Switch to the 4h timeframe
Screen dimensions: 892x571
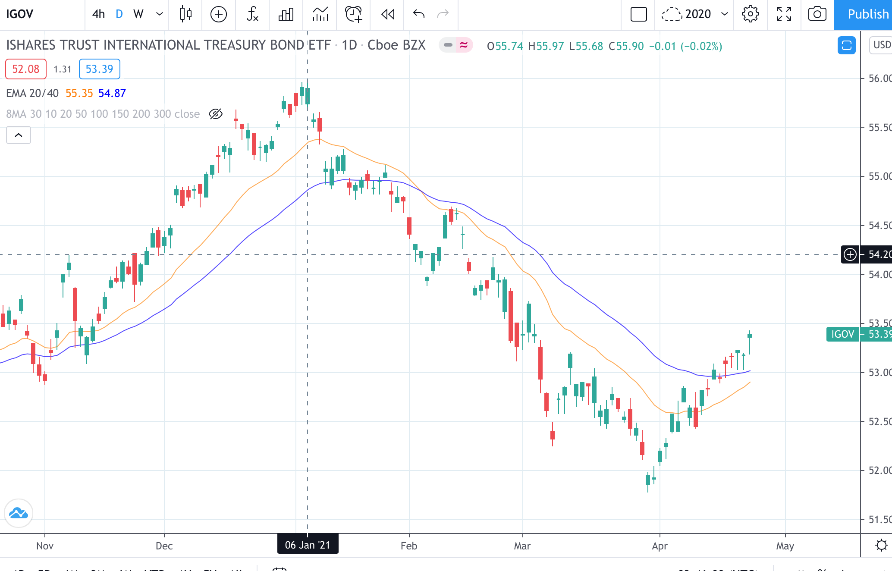98,14
